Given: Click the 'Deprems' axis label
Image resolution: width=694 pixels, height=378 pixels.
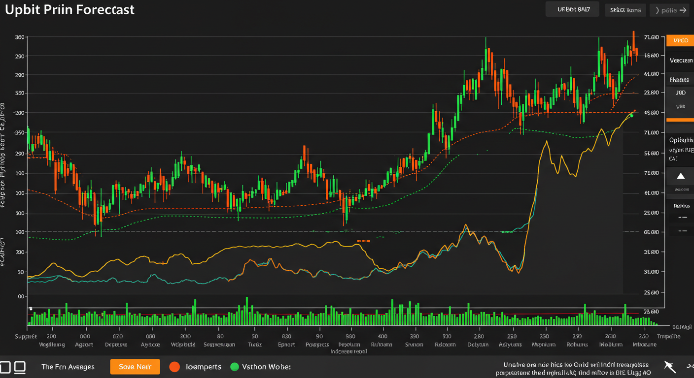Looking at the screenshot, I should (x=116, y=345).
